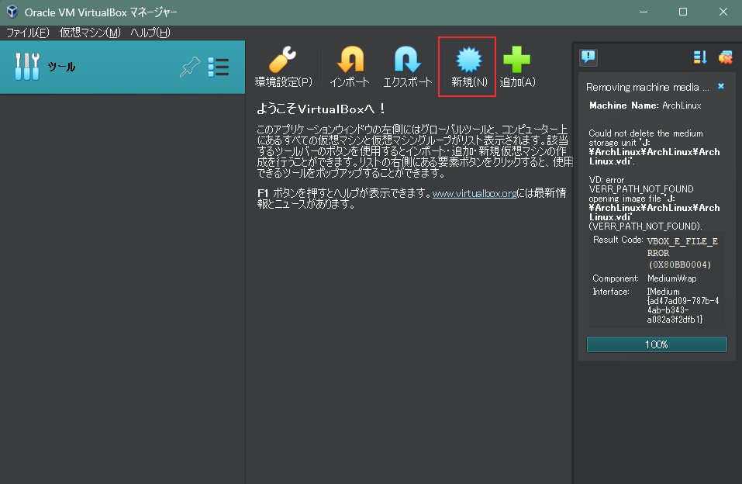Follow the www.virtualbox.org link
This screenshot has width=742, height=484.
click(475, 193)
